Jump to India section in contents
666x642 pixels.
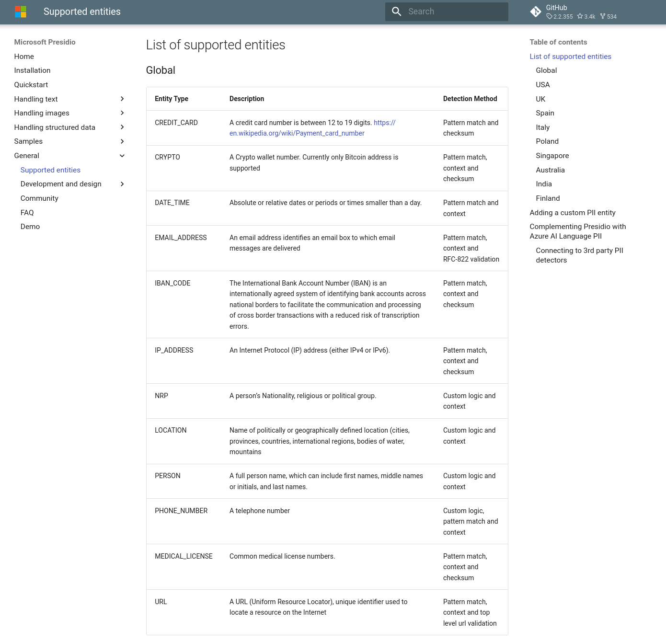click(x=544, y=184)
